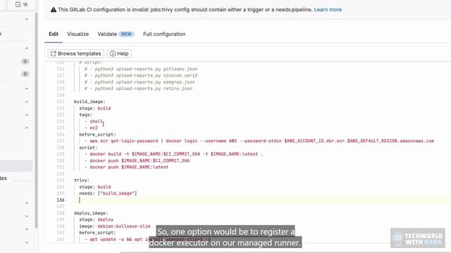The height and width of the screenshot is (253, 451).
Task: Click the sidebar vertical scrollbar
Action: tap(36, 120)
